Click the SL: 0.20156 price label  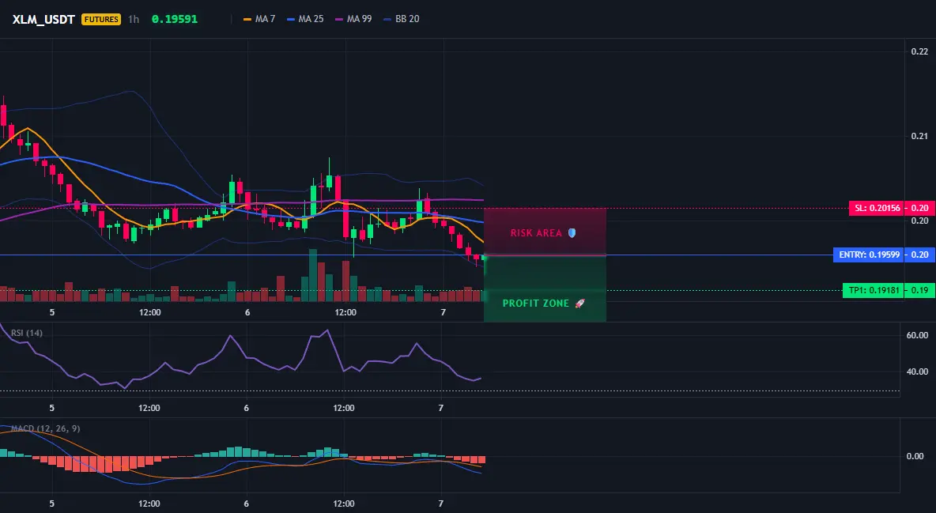click(x=876, y=209)
